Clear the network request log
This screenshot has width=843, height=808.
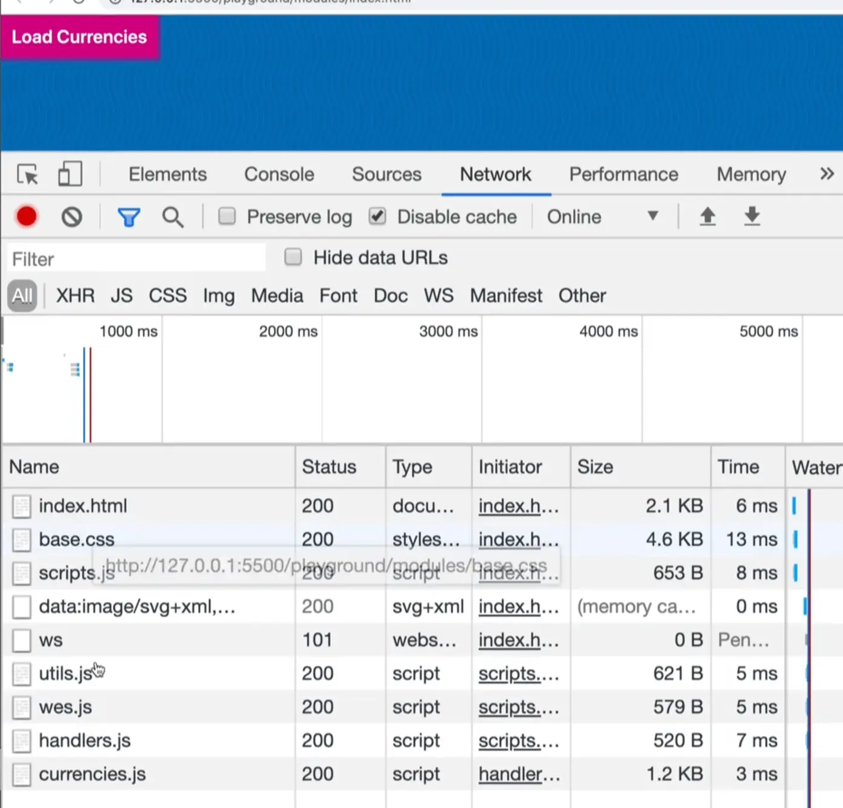click(x=71, y=216)
